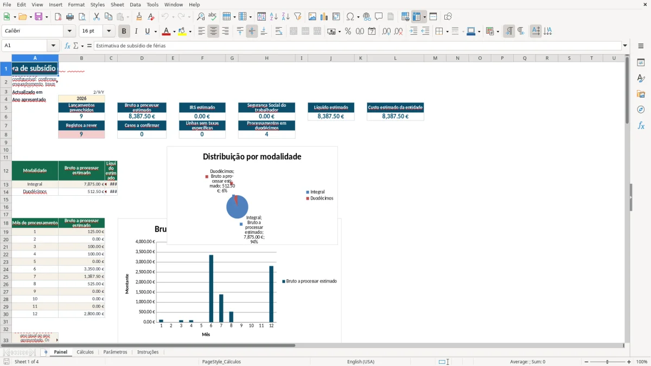
Task: Open the 16 pt font size dropdown
Action: click(x=109, y=31)
